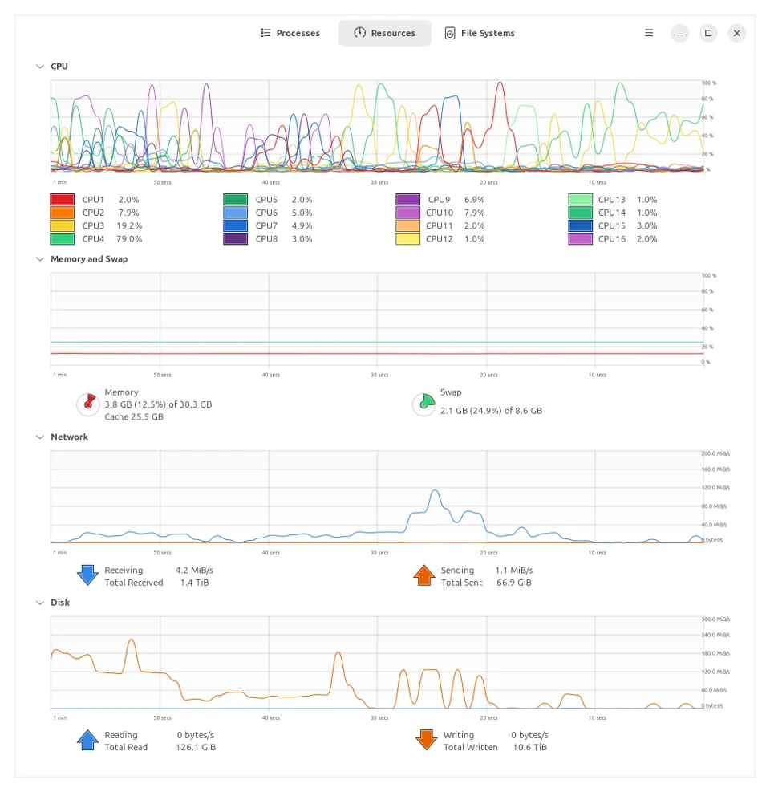The height and width of the screenshot is (792, 770).
Task: Collapse the Memory and Swap section
Action: pos(40,259)
